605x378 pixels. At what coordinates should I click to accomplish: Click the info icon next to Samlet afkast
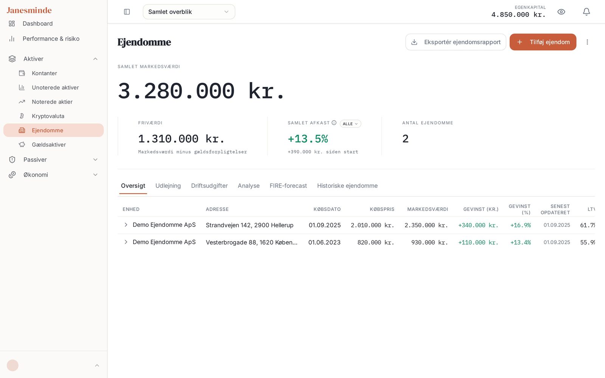(334, 123)
